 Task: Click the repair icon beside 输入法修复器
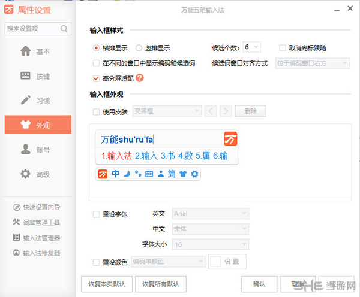16,253
